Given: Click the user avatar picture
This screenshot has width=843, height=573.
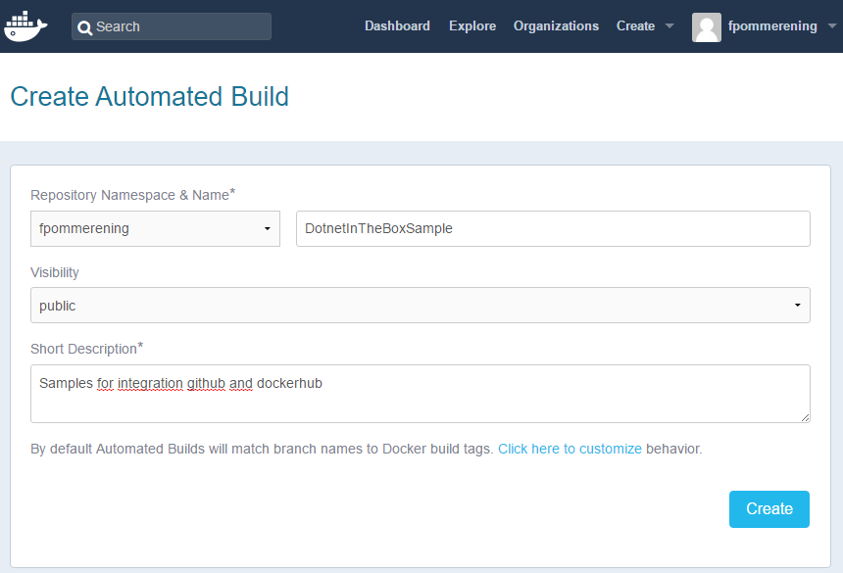Looking at the screenshot, I should click(707, 26).
